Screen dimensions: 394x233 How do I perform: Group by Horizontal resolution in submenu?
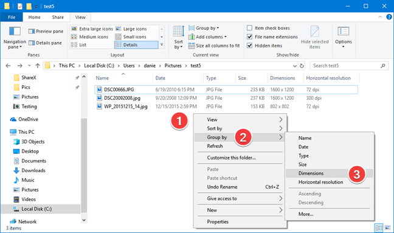coord(330,182)
